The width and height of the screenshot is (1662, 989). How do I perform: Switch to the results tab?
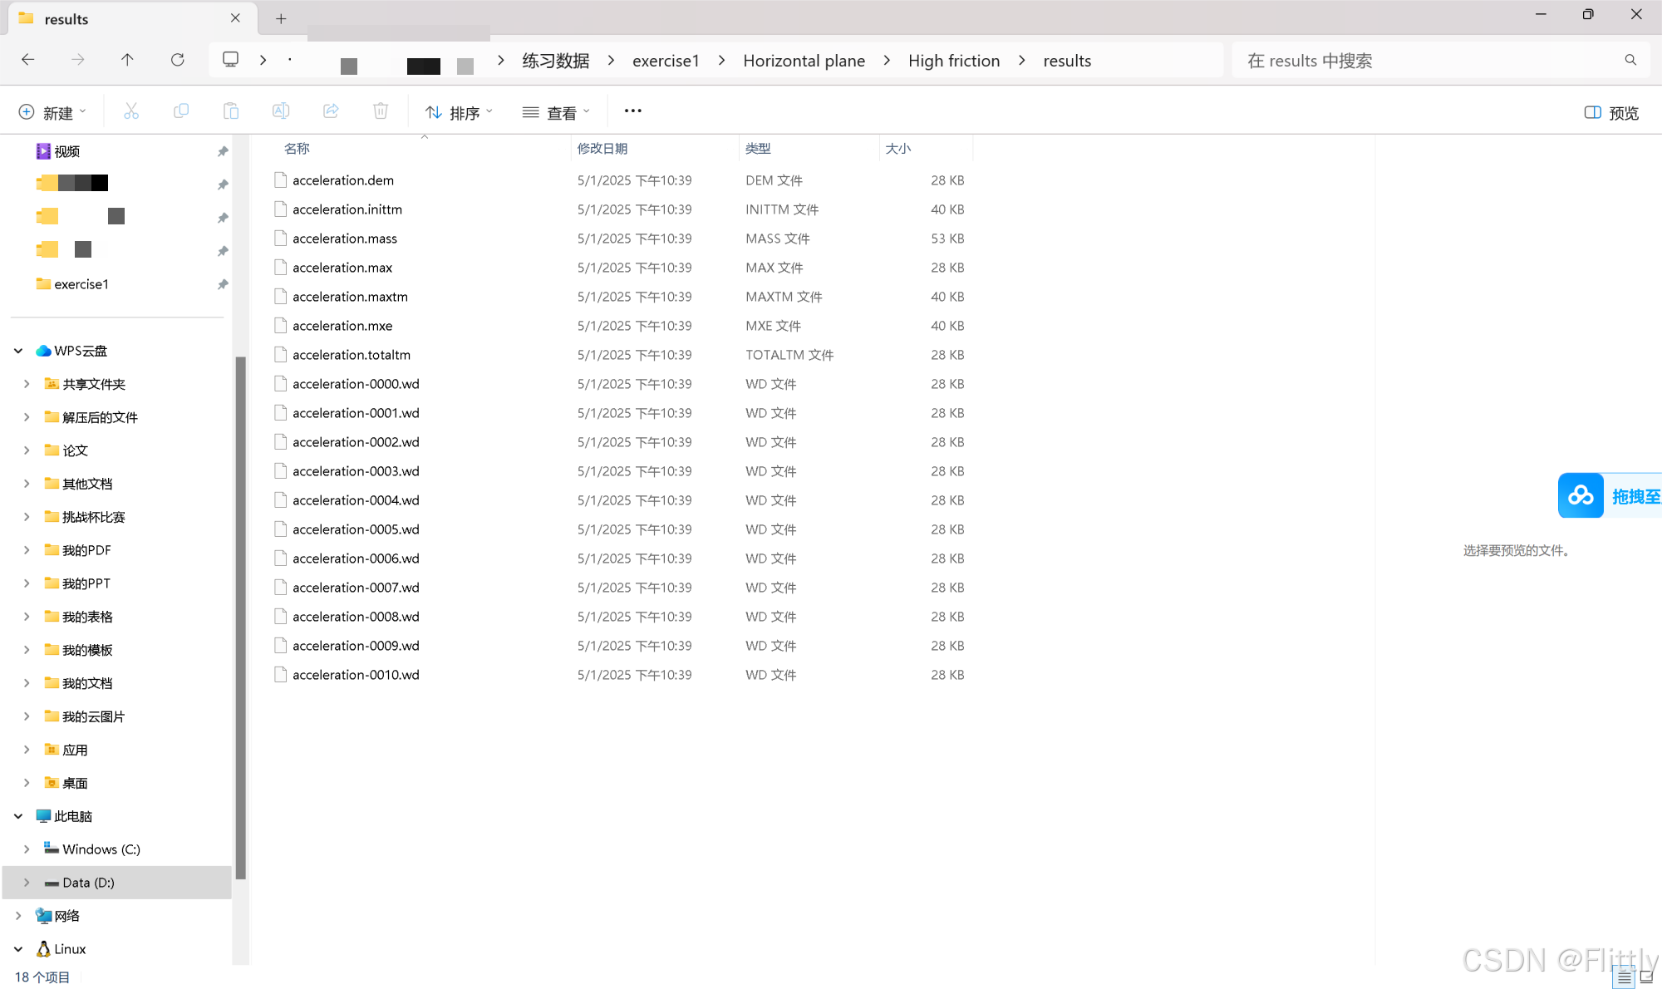pos(65,18)
